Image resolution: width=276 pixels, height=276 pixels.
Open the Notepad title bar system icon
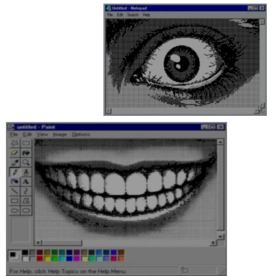[x=108, y=8]
